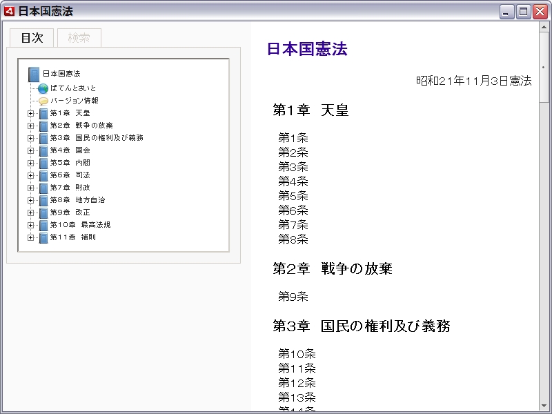This screenshot has height=414, width=552.
Task: Open the 第9条 article link
Action: point(293,297)
